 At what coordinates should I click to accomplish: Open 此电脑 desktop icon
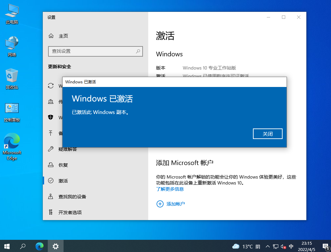[12, 14]
